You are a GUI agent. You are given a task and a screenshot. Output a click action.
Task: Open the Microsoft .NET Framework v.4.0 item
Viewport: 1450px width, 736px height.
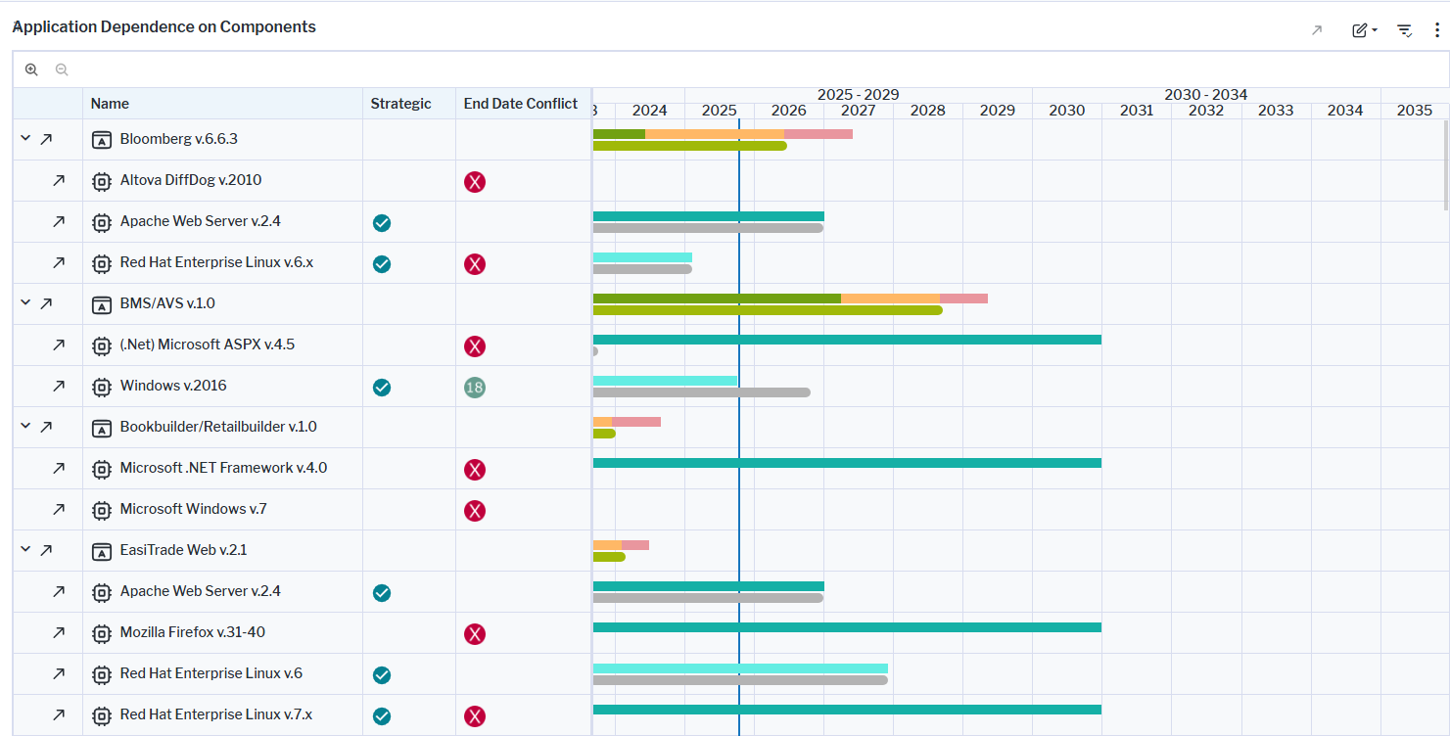tap(223, 468)
